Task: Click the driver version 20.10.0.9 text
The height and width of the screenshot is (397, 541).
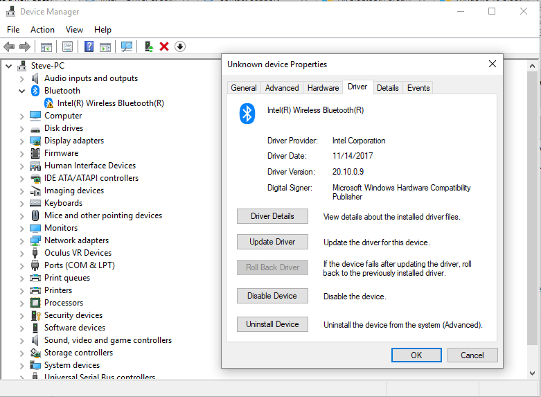Action: [x=348, y=172]
